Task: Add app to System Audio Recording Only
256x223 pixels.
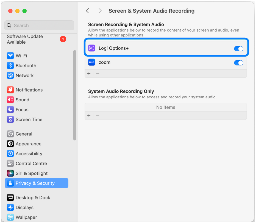Action: [89, 116]
